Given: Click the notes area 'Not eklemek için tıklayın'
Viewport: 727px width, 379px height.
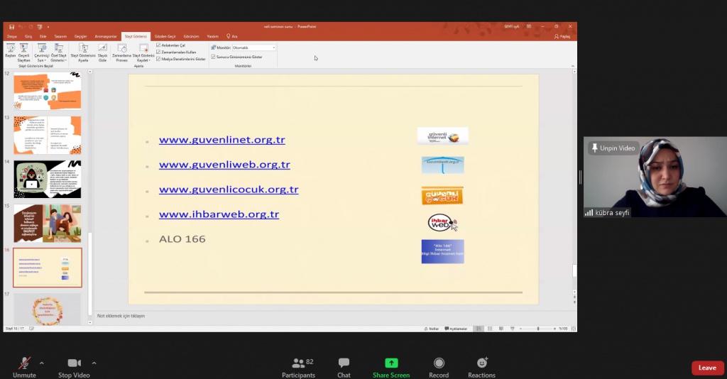Looking at the screenshot, I should coord(121,316).
